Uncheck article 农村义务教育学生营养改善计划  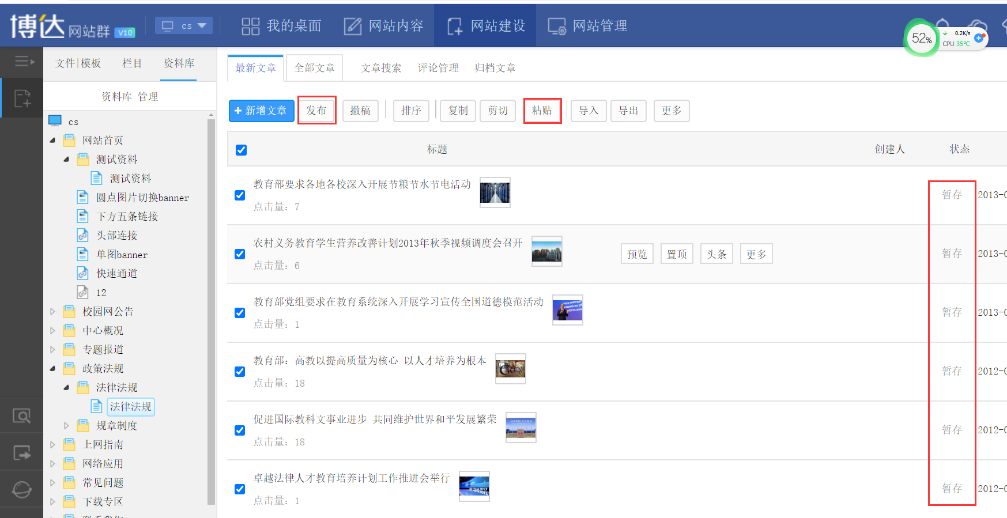pos(240,254)
